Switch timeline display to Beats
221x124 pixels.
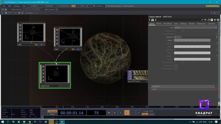(x=52, y=114)
